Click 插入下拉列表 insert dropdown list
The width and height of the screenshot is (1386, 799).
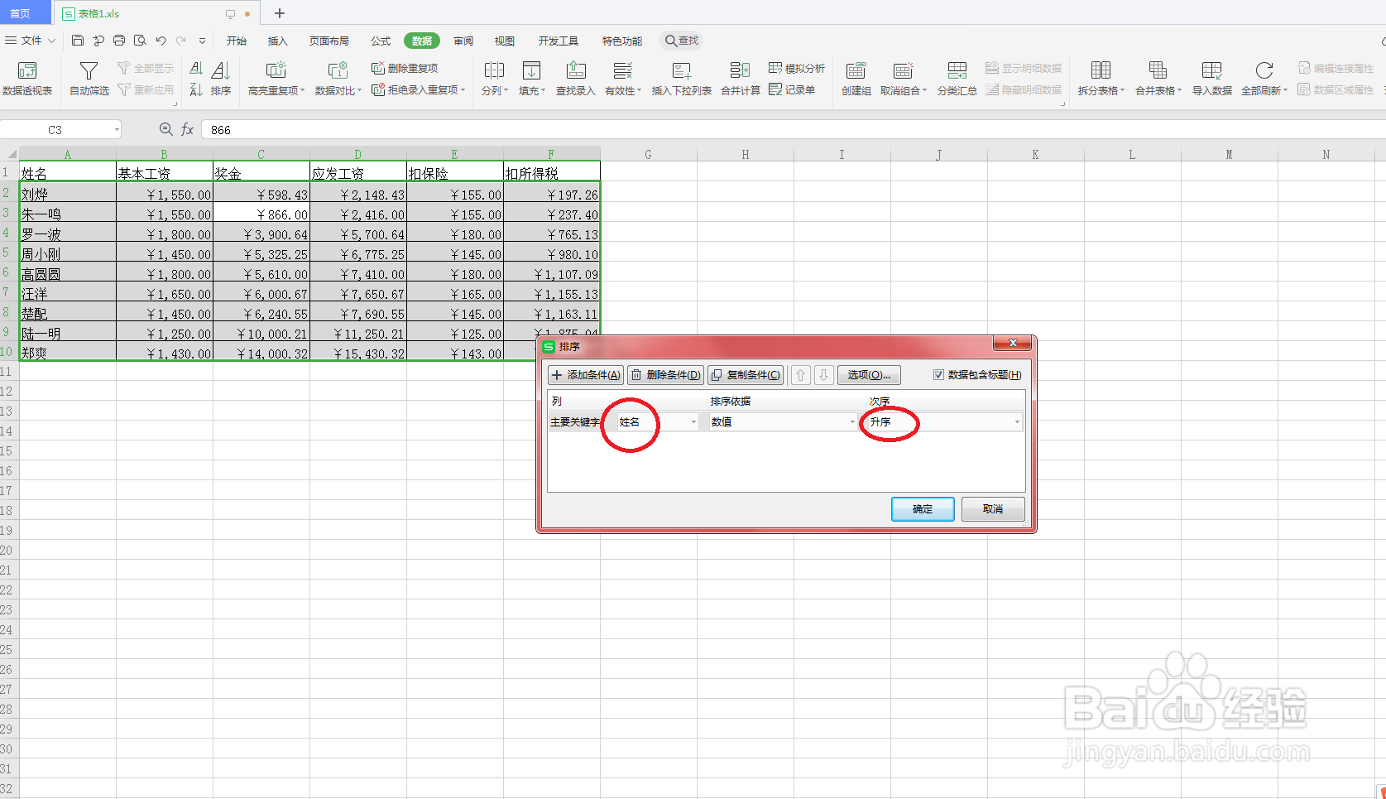coord(682,79)
